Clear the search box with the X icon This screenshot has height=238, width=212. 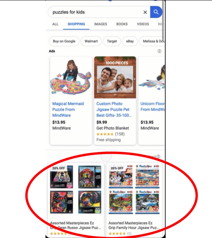click(x=145, y=12)
